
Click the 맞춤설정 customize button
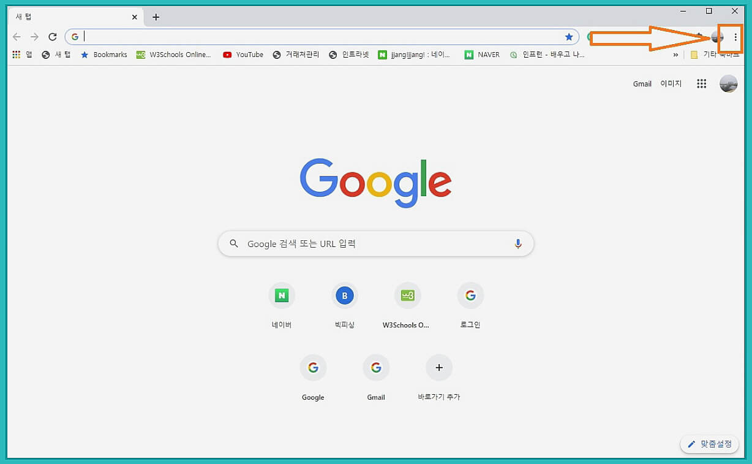click(x=709, y=444)
